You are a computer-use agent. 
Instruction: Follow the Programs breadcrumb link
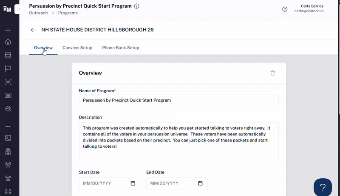click(68, 13)
